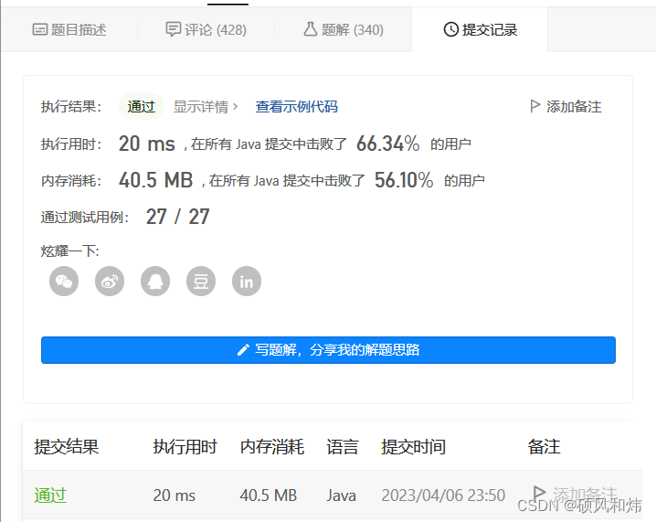Share result via WeChat icon
Screen dimensions: 656x522
64,282
